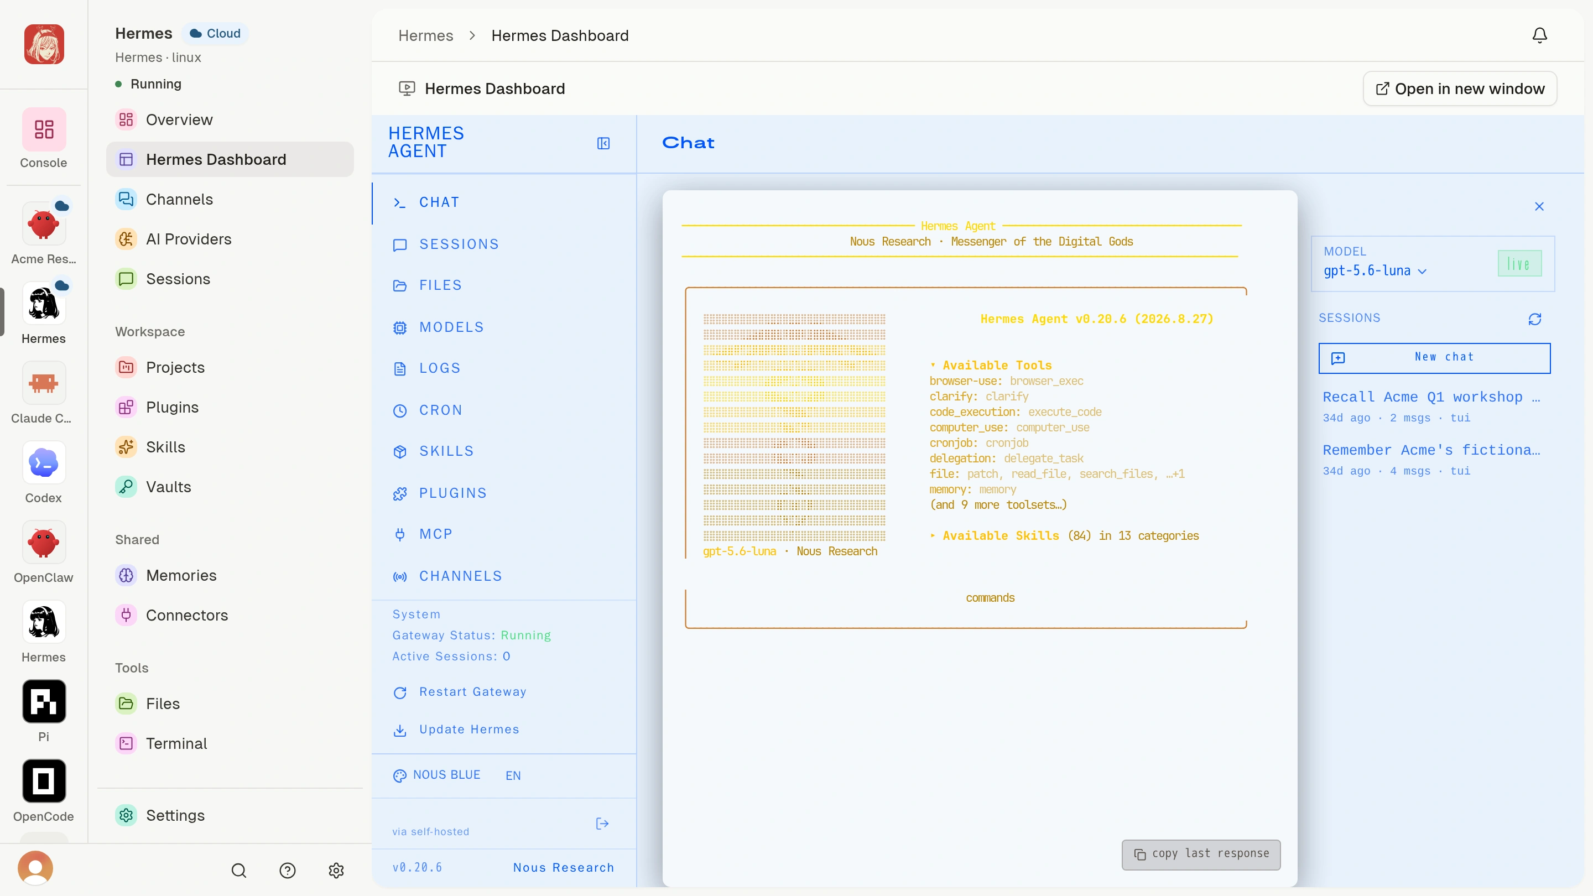Click copy last response button
The image size is (1593, 896).
click(1201, 855)
